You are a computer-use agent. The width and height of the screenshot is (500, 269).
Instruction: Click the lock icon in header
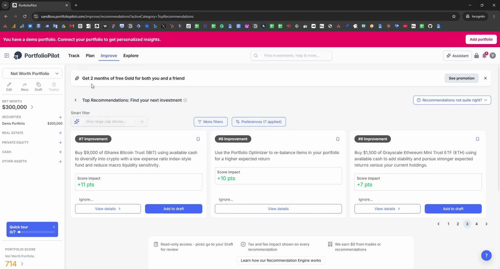pos(477,56)
